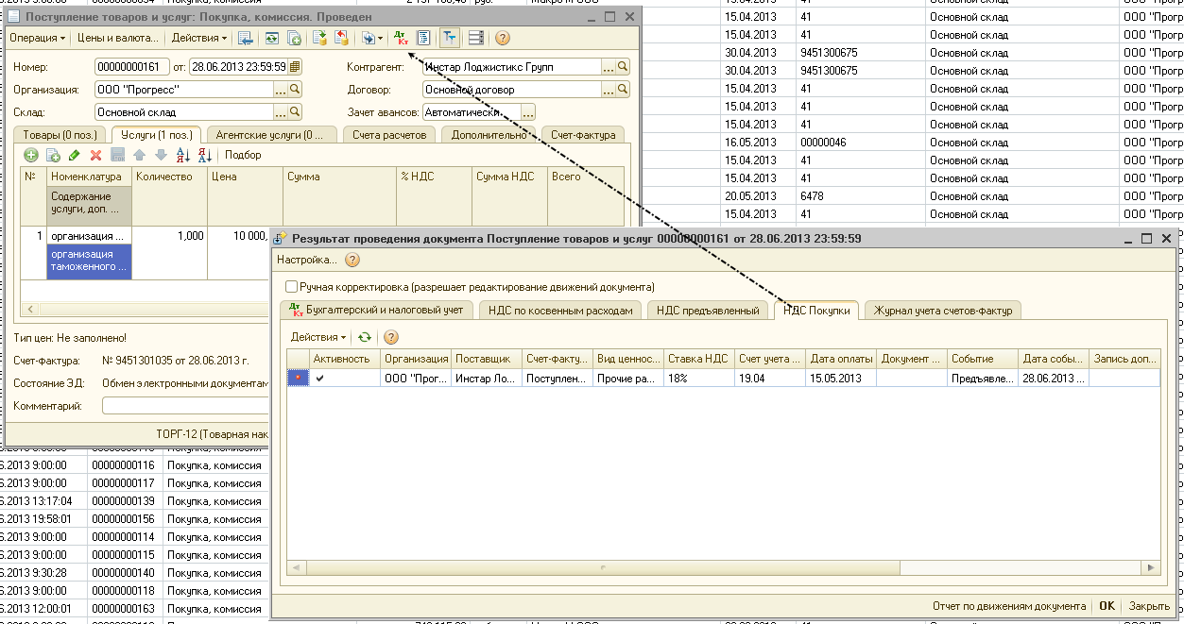Open calendar picker next to document date

coord(295,67)
